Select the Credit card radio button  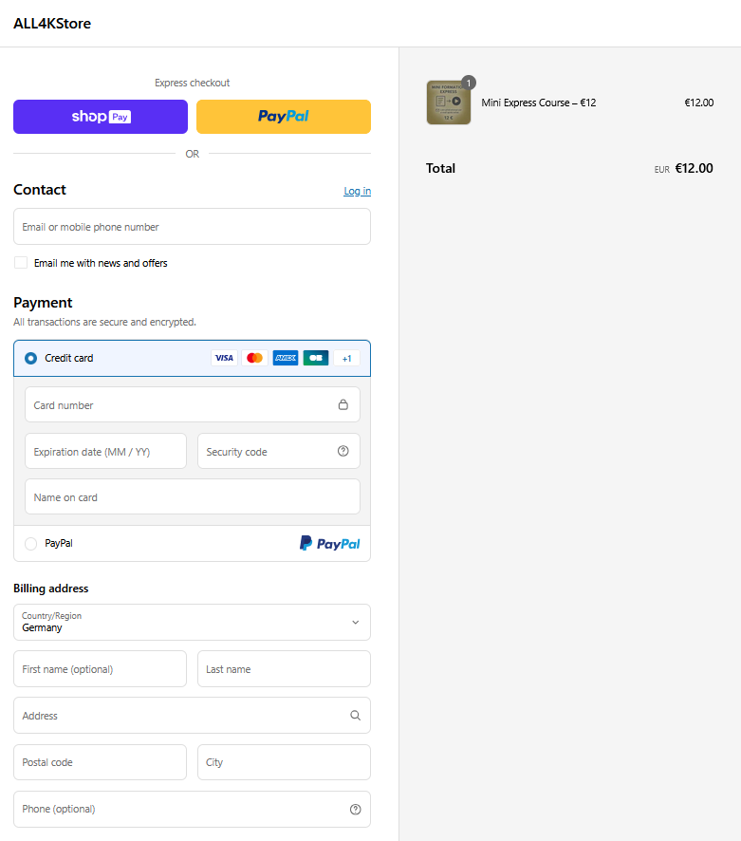(30, 358)
